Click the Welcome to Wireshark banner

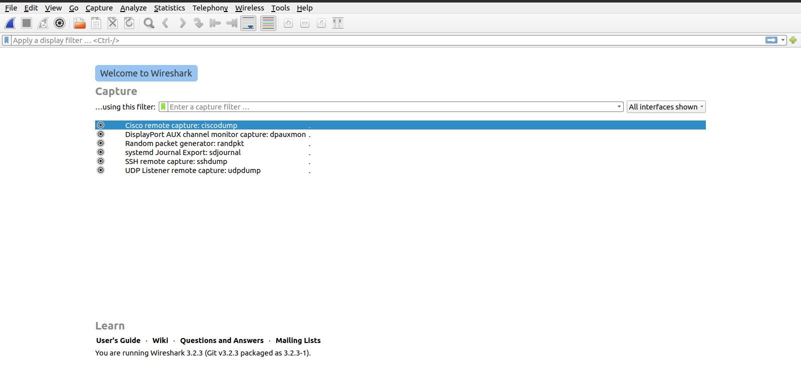coord(146,73)
